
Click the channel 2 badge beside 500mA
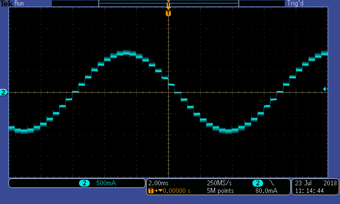point(84,183)
